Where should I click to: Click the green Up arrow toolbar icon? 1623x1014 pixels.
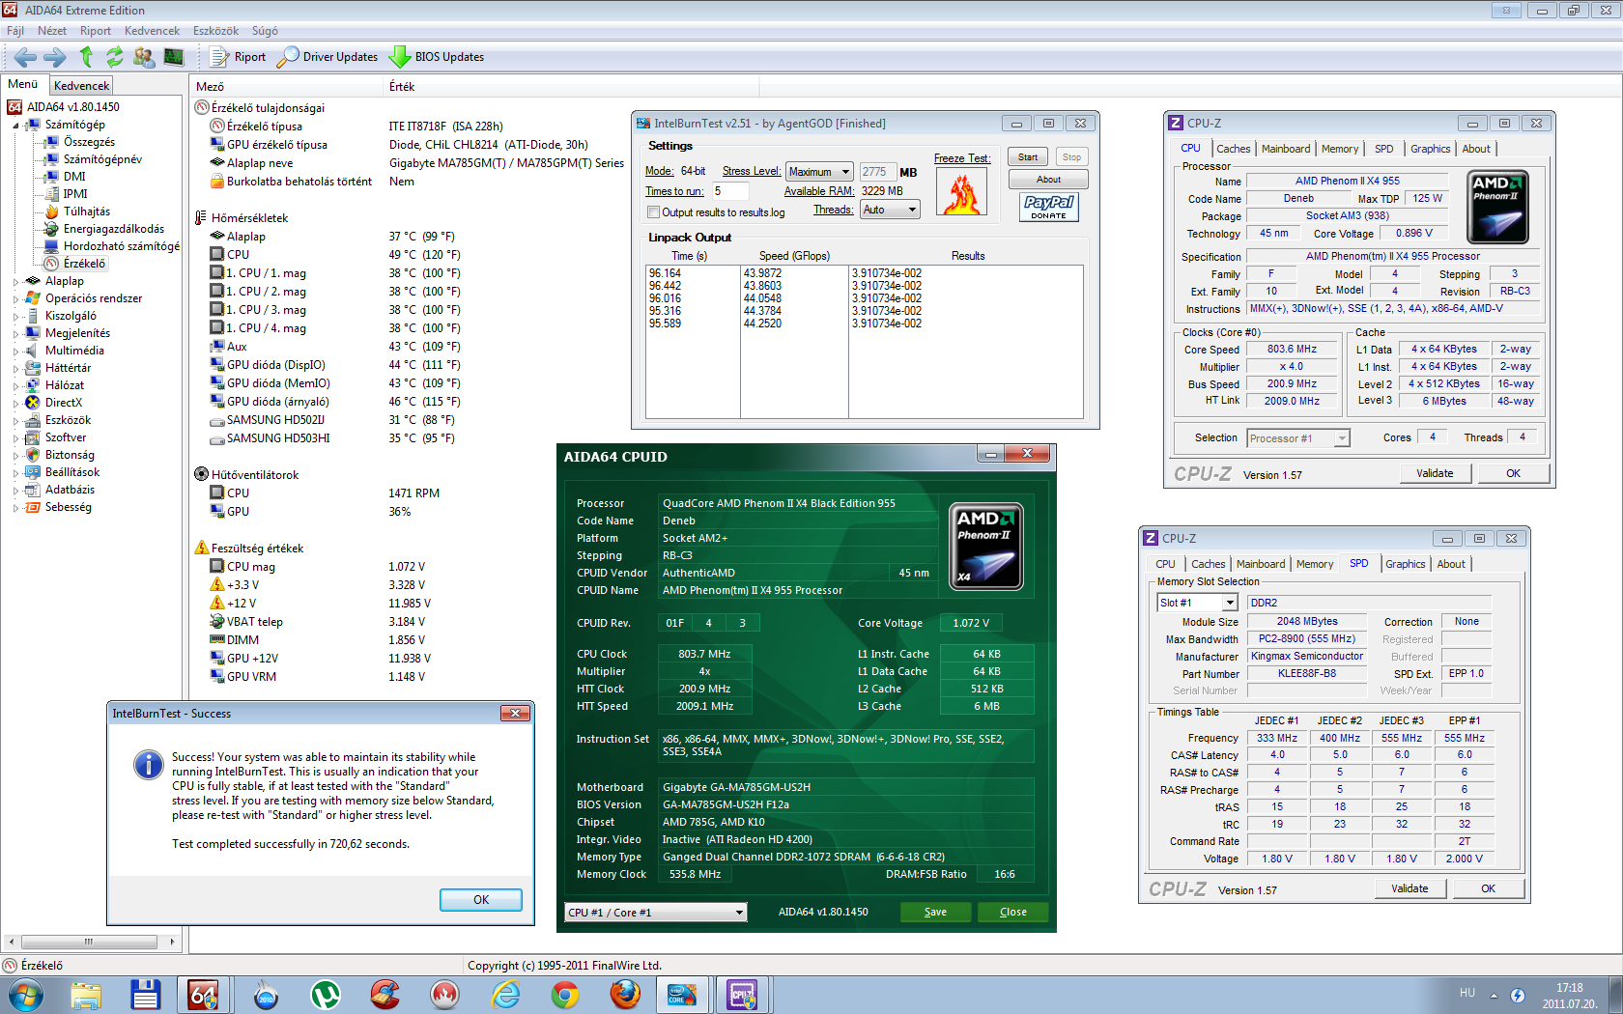click(86, 57)
